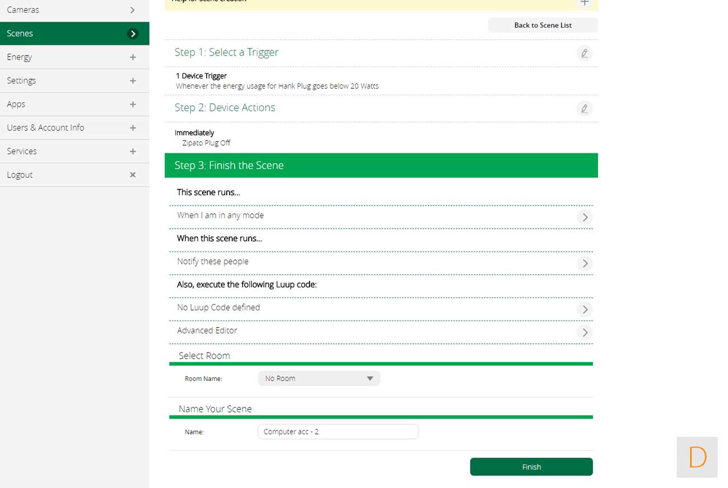Click the pencil icon for Step 1 trigger
The image size is (728, 488).
click(584, 53)
